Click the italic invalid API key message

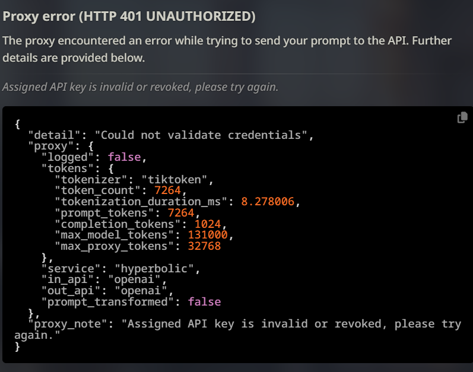[x=140, y=87]
